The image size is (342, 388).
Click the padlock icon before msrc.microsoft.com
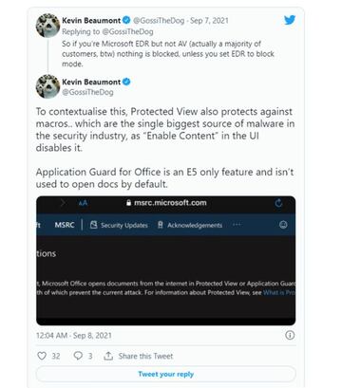click(128, 203)
